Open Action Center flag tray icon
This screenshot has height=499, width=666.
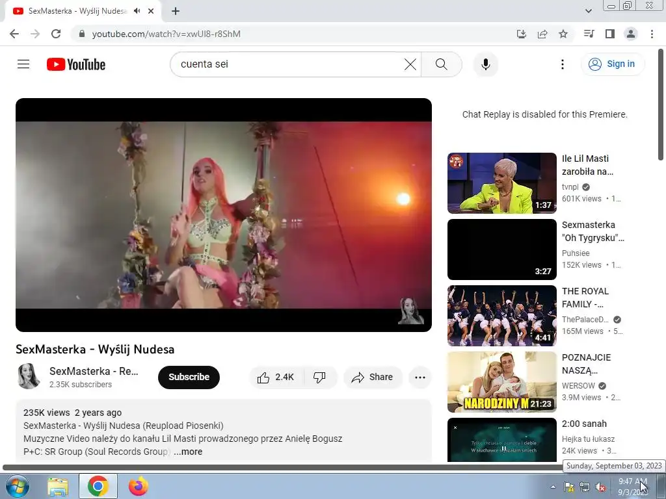(568, 487)
